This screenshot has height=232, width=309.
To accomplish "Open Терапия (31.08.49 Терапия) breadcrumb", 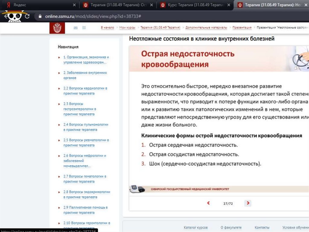I will point(160,28).
